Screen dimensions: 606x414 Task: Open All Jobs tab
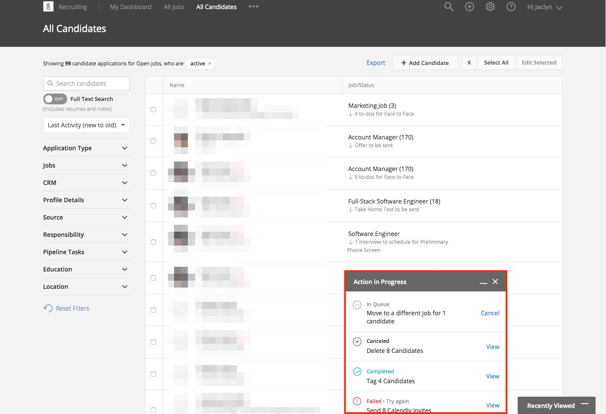pyautogui.click(x=174, y=7)
